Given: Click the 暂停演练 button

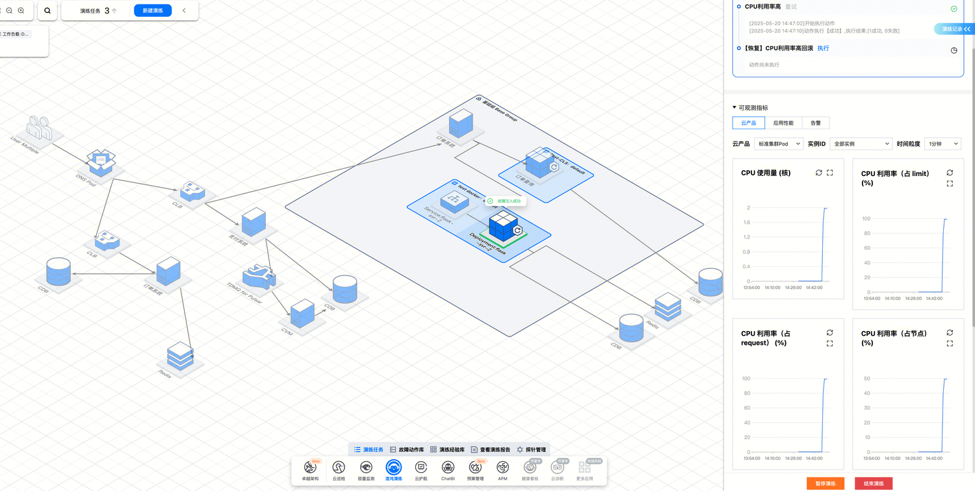Looking at the screenshot, I should coord(825,483).
